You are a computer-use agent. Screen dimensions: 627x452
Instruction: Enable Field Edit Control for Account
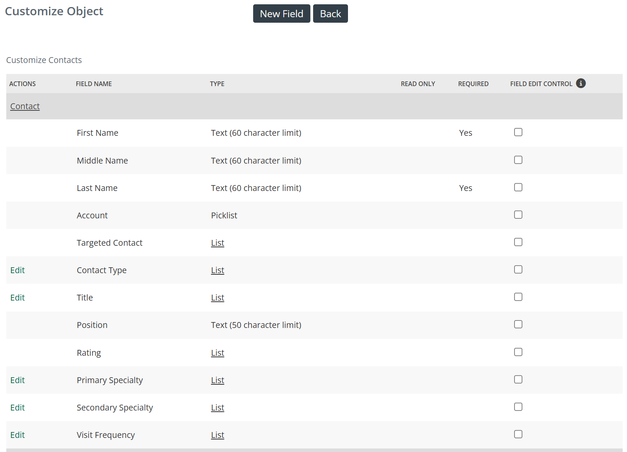click(x=518, y=214)
